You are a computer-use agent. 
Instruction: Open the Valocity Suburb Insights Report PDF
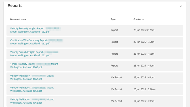pos(34,54)
